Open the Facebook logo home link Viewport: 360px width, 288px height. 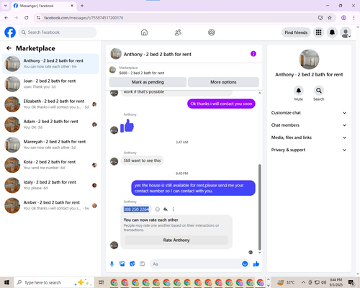(x=10, y=32)
